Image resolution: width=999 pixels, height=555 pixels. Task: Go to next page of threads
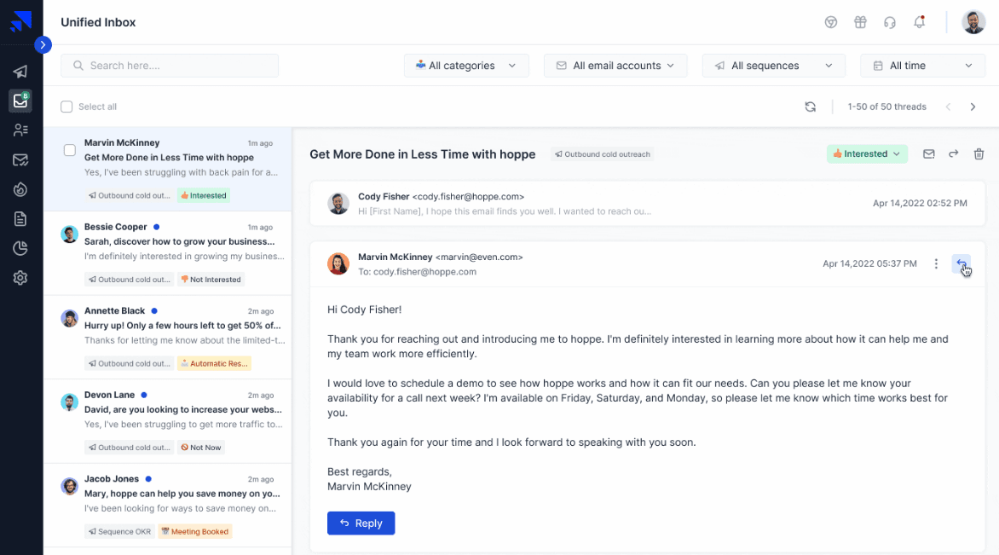pos(973,107)
